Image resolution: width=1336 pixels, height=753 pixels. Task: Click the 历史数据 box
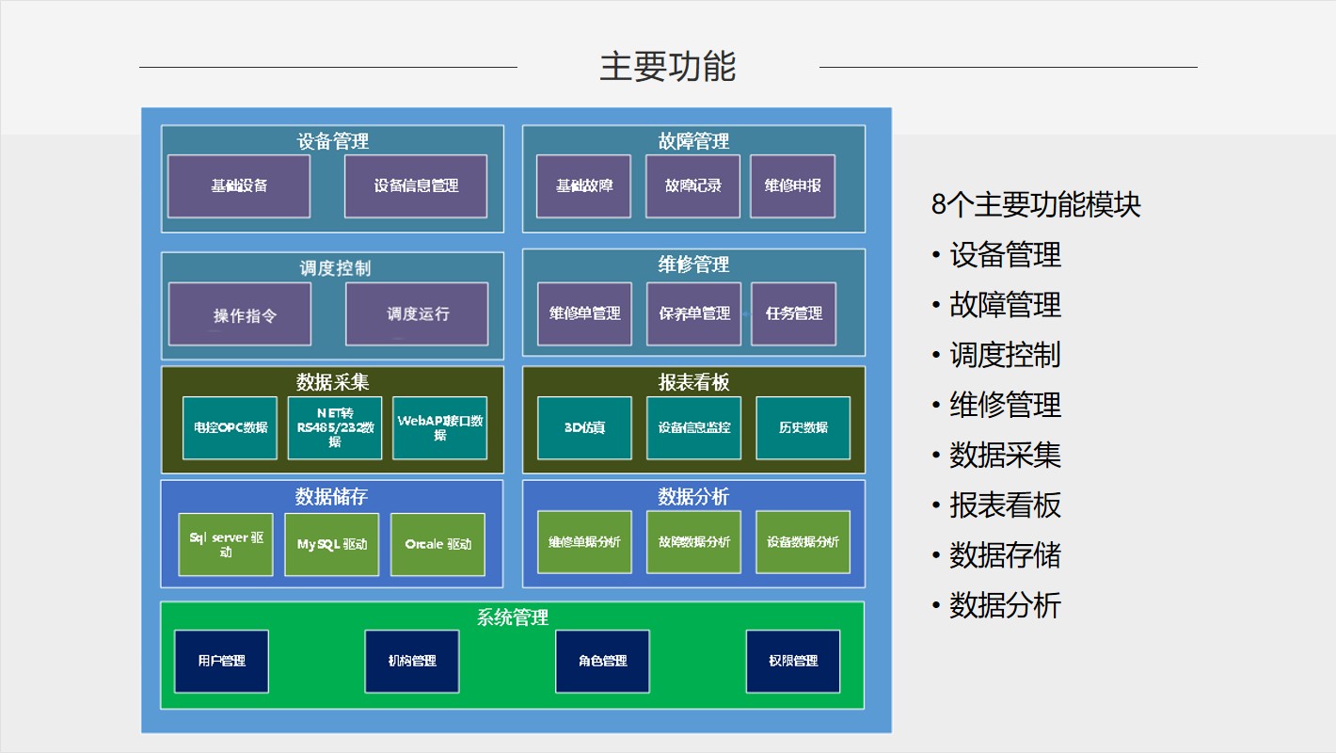803,428
